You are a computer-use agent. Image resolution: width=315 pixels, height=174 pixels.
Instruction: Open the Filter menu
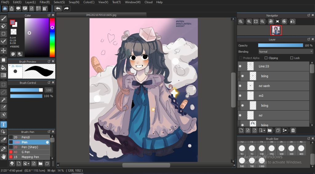[45, 2]
